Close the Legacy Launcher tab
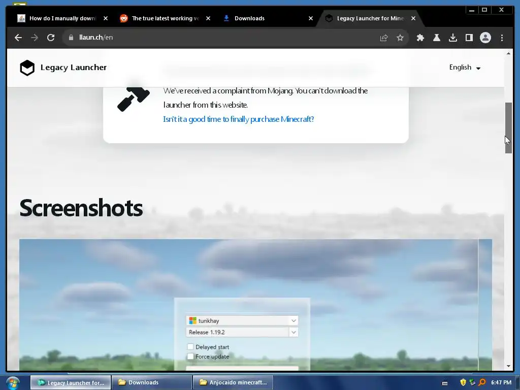 [x=413, y=18]
